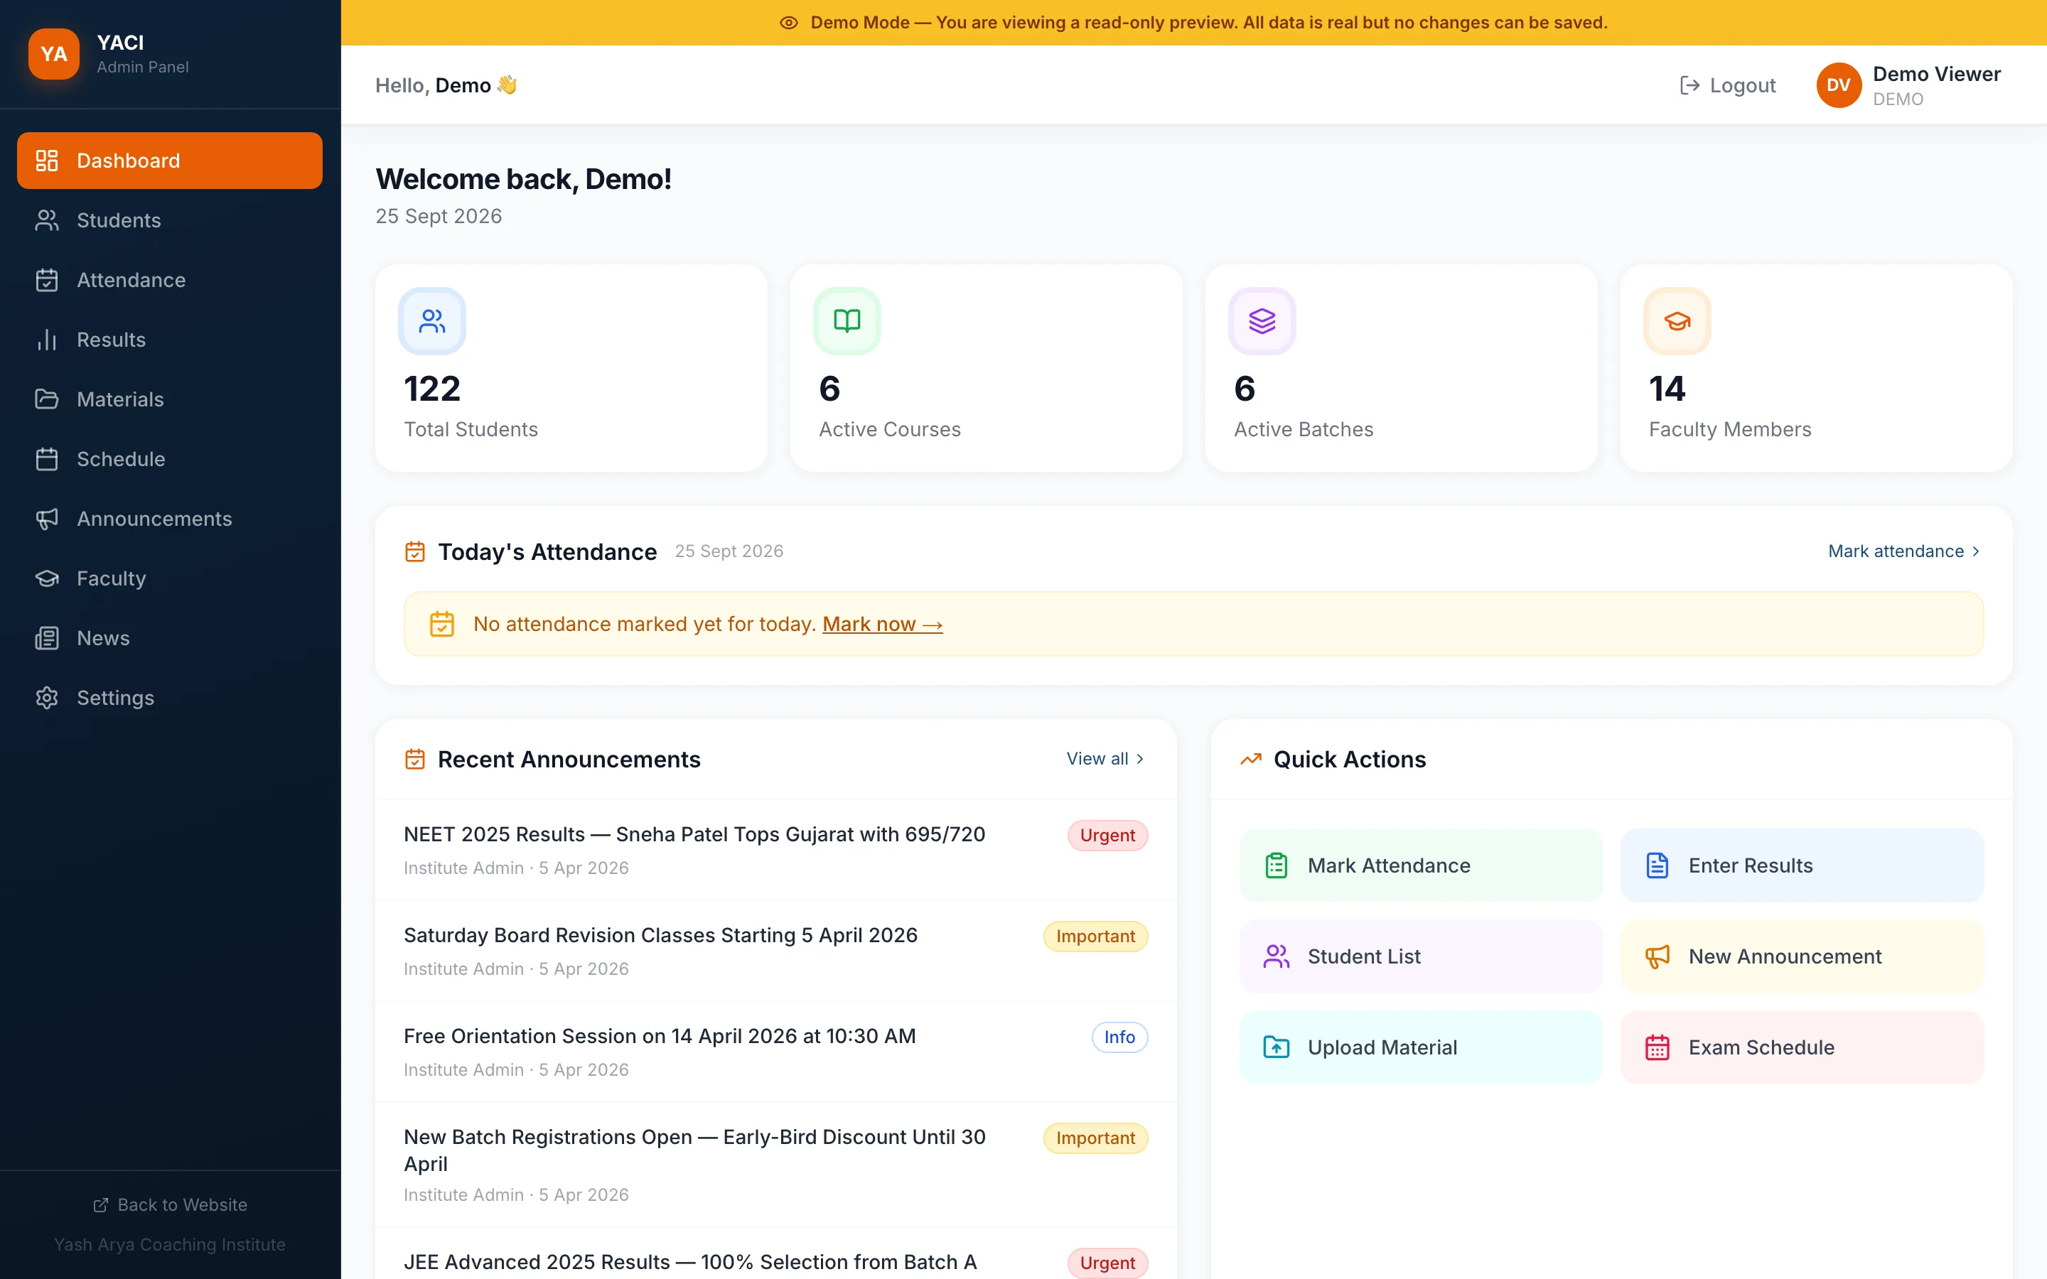Screen dimensions: 2047x1279
Task: Click the Active Batches layers icon
Action: tap(1262, 321)
